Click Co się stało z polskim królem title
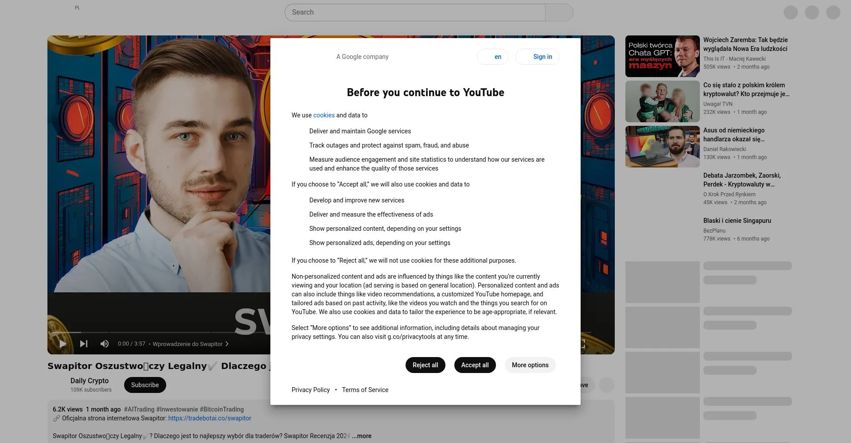The width and height of the screenshot is (851, 443). (x=746, y=89)
